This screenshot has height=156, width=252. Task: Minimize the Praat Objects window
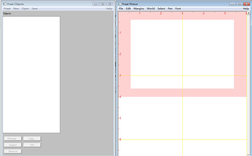pyautogui.click(x=96, y=4)
